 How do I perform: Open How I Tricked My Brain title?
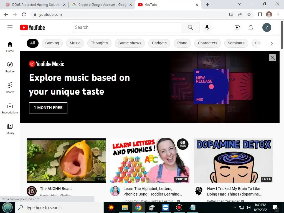[x=234, y=191]
